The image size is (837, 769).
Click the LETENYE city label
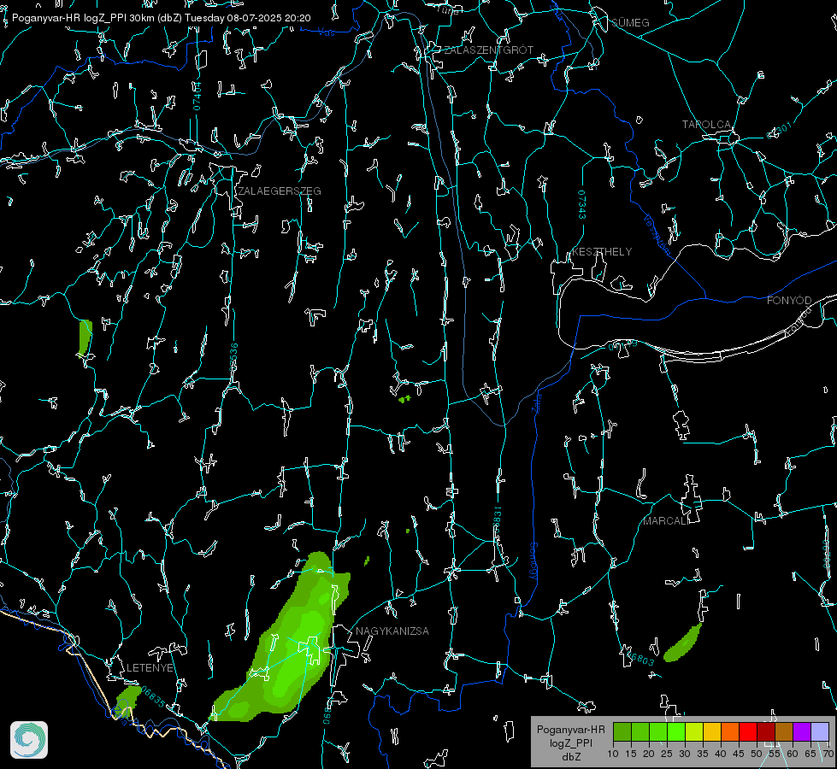(x=150, y=668)
